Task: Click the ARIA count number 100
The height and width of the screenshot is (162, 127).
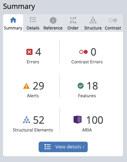Action: pos(94,120)
